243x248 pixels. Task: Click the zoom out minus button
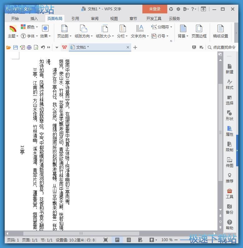[x=176, y=240]
